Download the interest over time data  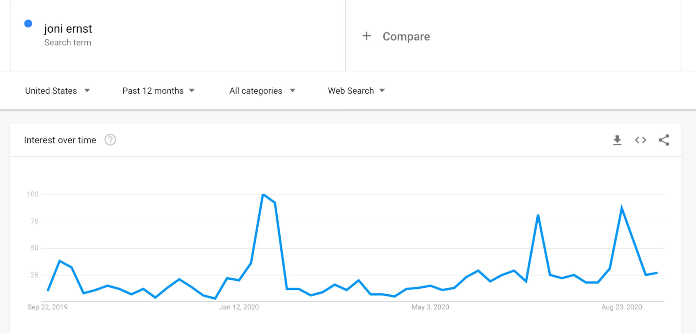617,140
